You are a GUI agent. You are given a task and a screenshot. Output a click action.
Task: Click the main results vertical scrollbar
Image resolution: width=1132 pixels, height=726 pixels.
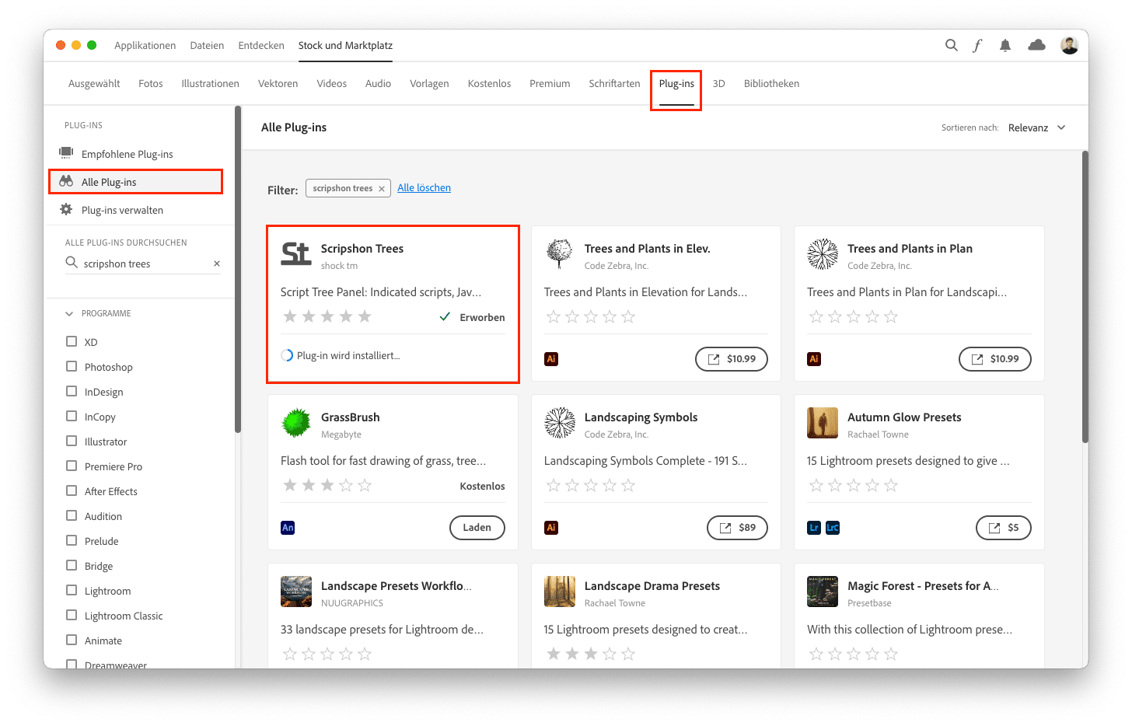(x=1085, y=296)
